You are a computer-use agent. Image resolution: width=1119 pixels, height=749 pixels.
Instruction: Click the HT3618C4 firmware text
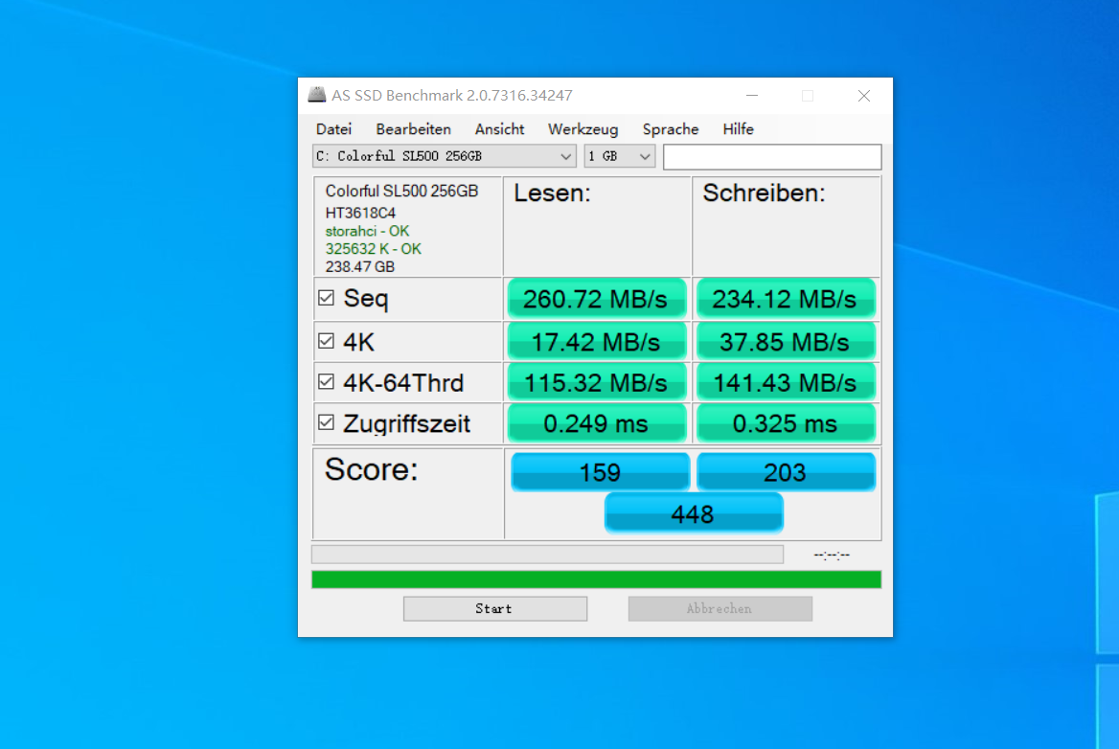360,213
